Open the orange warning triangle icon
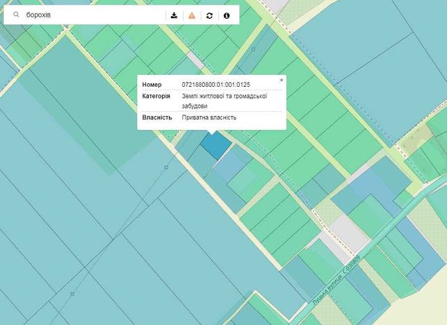Viewport: 447px width, 325px height. pyautogui.click(x=192, y=15)
